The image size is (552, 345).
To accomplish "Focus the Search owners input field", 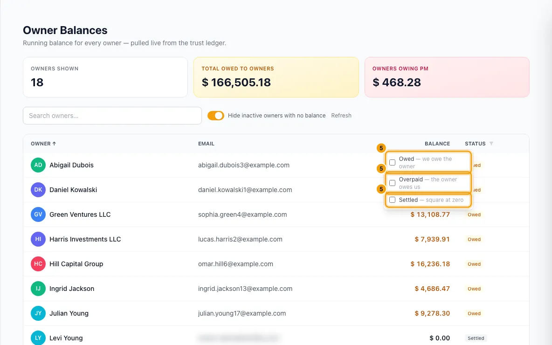I will click(112, 116).
